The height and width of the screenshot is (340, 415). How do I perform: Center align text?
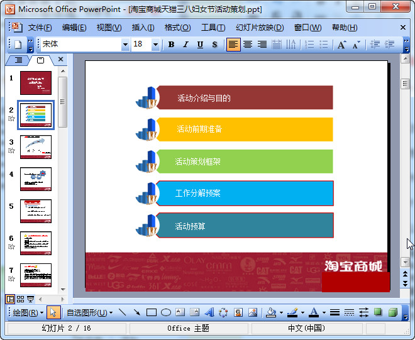pos(248,45)
